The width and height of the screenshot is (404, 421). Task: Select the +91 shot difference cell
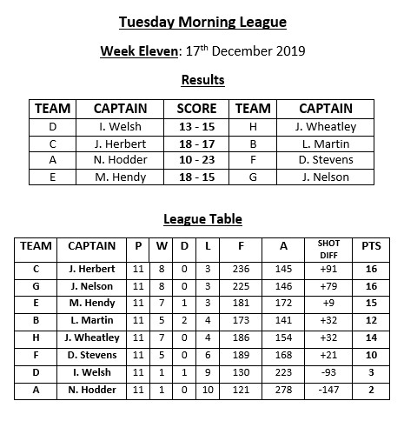pos(328,269)
